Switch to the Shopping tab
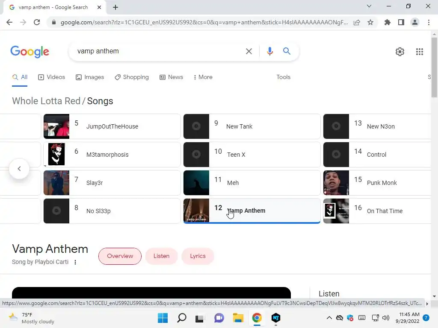The width and height of the screenshot is (438, 328). pyautogui.click(x=132, y=77)
